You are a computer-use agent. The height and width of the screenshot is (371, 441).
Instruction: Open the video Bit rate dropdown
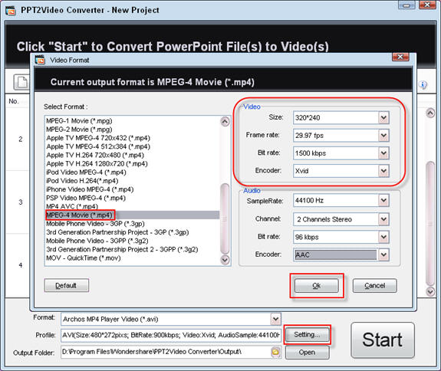[383, 153]
